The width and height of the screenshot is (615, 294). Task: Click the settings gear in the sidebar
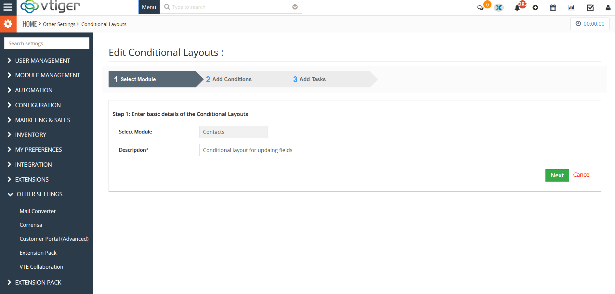point(8,24)
